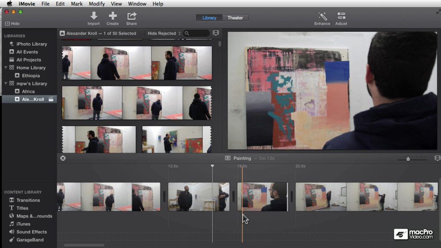The height and width of the screenshot is (248, 441).
Task: Select first browser clip of man viewing painting
Action: point(137,63)
